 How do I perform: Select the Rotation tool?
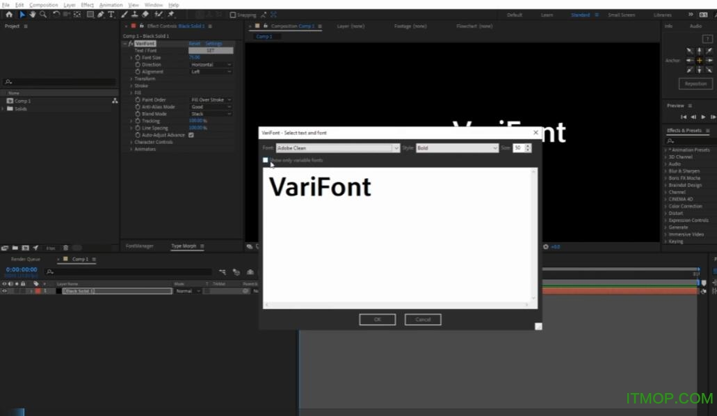(55, 13)
